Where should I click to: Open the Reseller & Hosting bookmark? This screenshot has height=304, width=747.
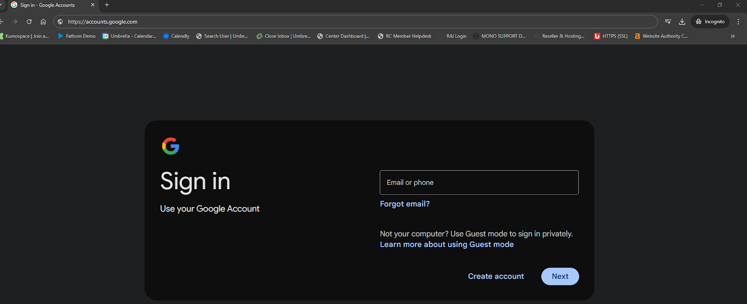(559, 36)
